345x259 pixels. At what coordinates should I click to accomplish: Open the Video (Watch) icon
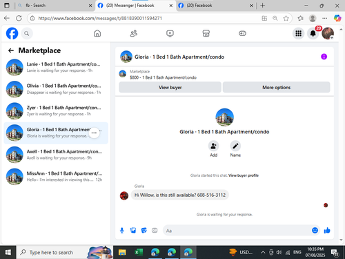(x=170, y=33)
